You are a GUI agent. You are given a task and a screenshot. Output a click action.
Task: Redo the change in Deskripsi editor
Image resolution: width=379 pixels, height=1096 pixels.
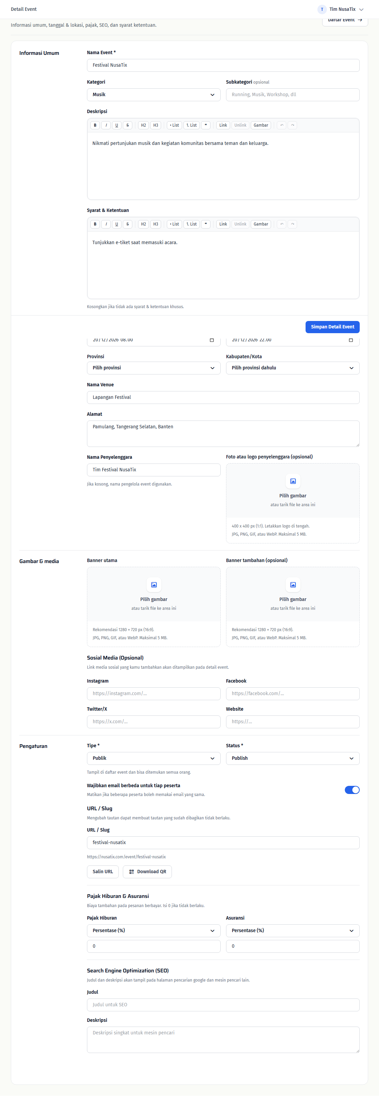tap(292, 125)
